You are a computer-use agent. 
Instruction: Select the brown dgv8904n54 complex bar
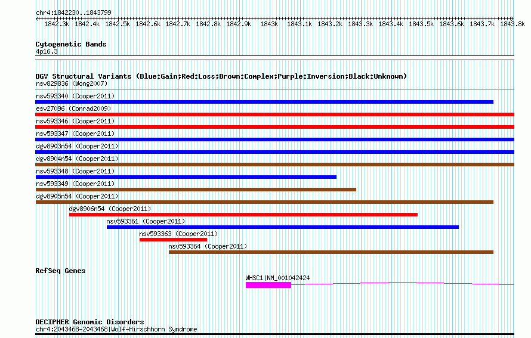(x=274, y=165)
